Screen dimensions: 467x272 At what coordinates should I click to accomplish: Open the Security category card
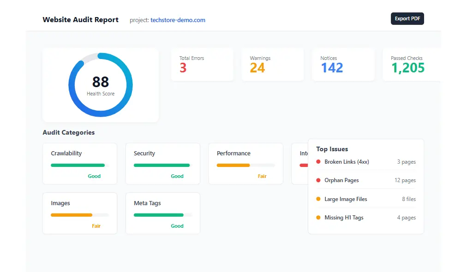click(x=162, y=164)
